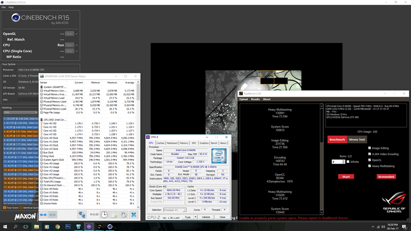
Task: Expand the Processor #1 selection dropdown
Action: tap(174, 210)
